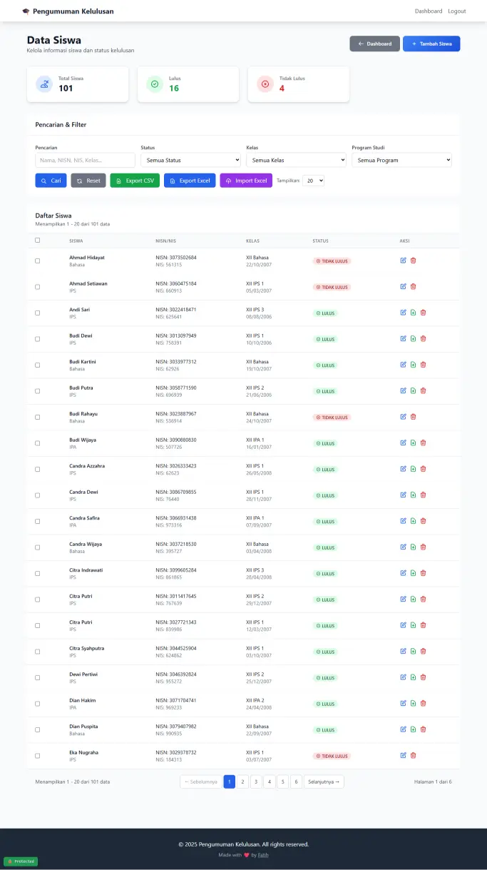
Task: Click the trash icon for Dian Hakim
Action: coord(423,704)
